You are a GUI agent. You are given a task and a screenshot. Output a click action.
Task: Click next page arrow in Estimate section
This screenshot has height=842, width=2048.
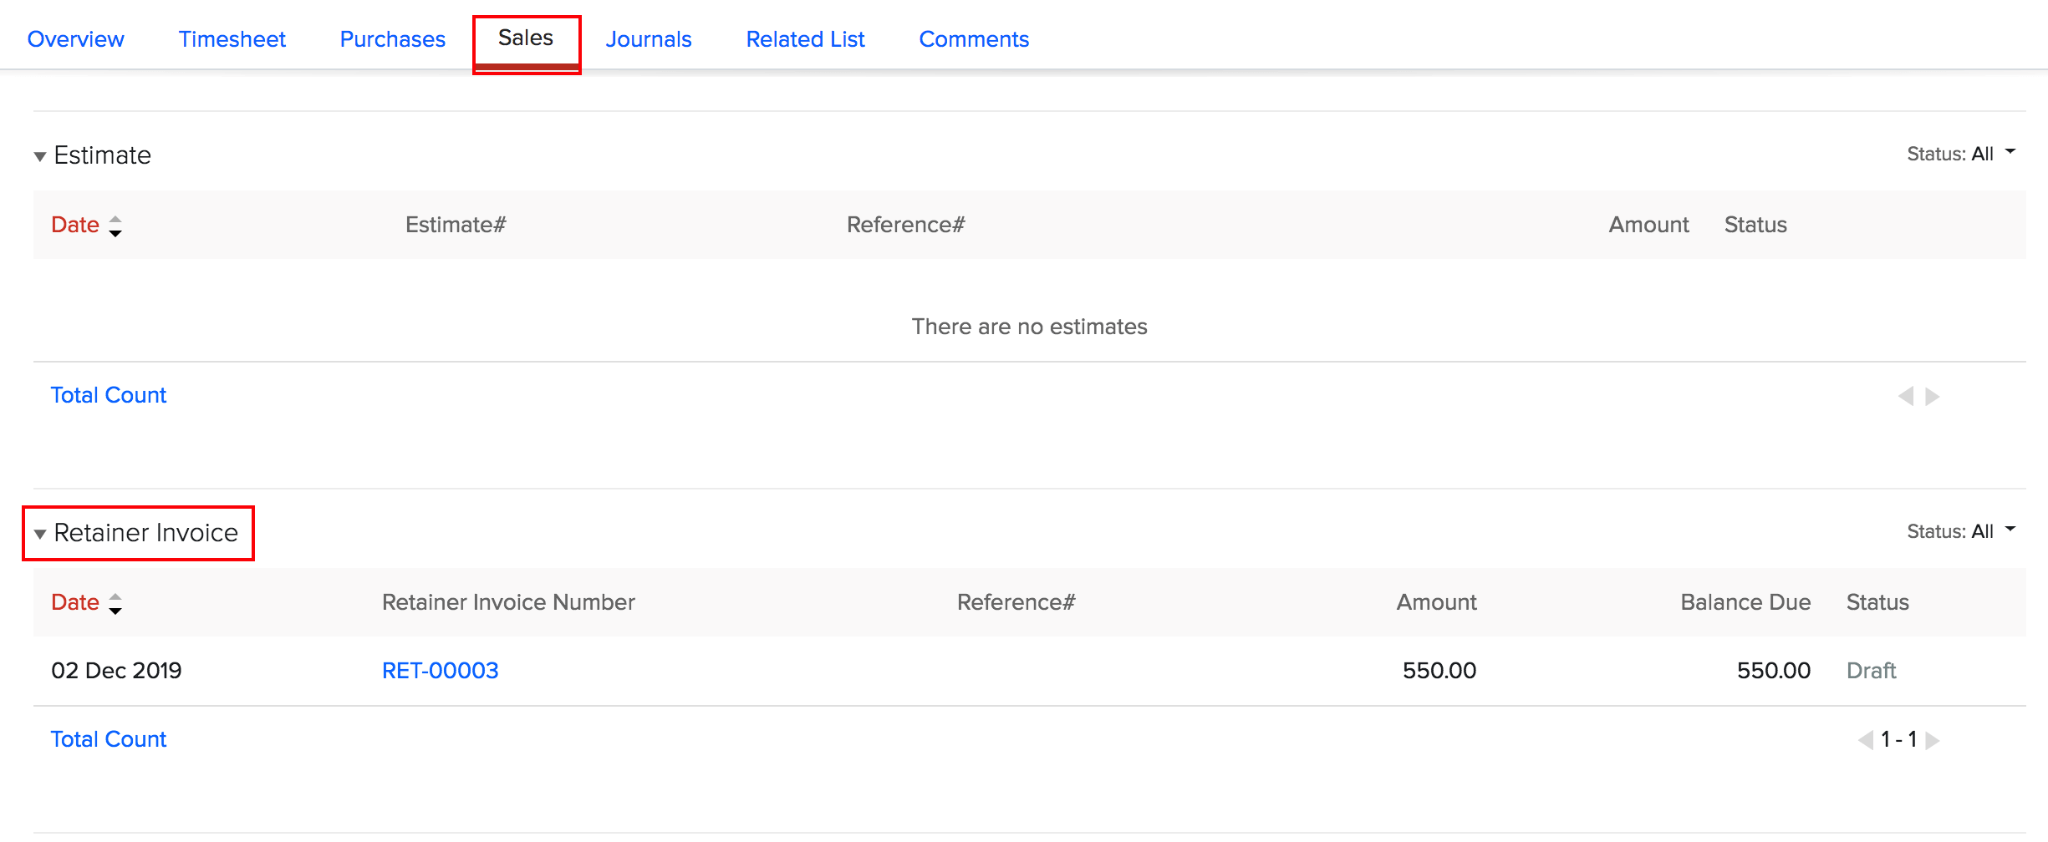pyautogui.click(x=1933, y=396)
